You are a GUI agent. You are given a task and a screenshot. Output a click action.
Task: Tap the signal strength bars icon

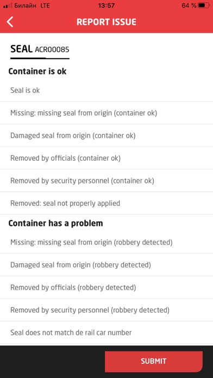(x=8, y=5)
